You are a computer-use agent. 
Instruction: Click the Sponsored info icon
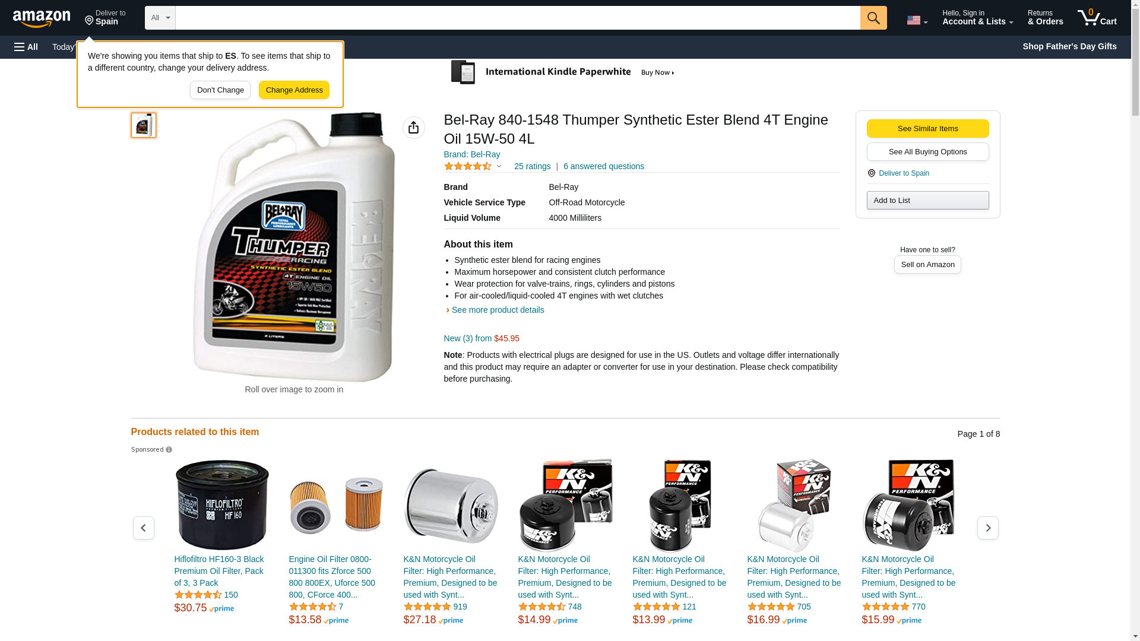(x=169, y=450)
